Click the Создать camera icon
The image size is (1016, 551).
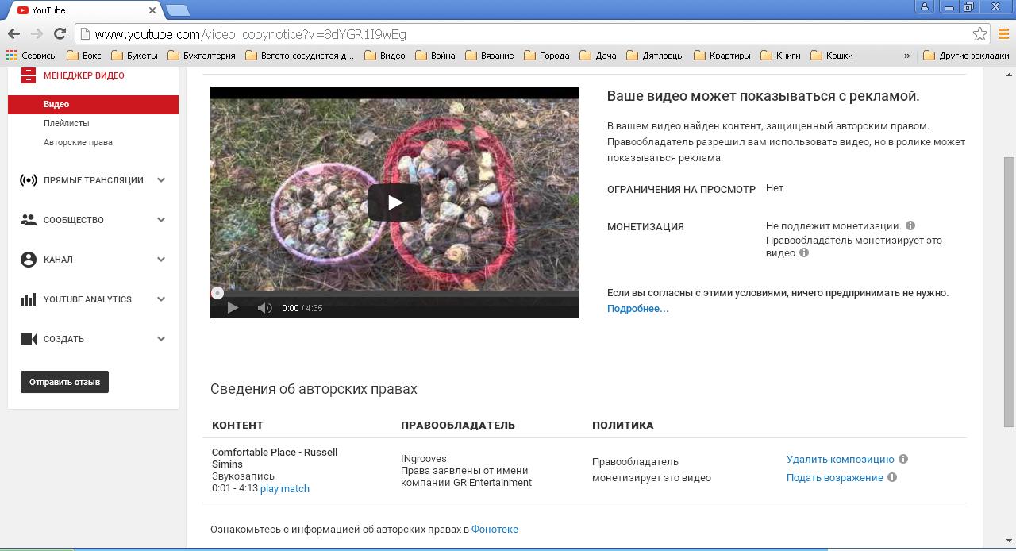[29, 339]
